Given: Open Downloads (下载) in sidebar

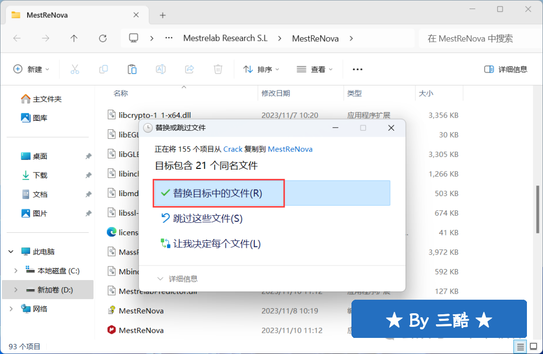Looking at the screenshot, I should point(34,175).
